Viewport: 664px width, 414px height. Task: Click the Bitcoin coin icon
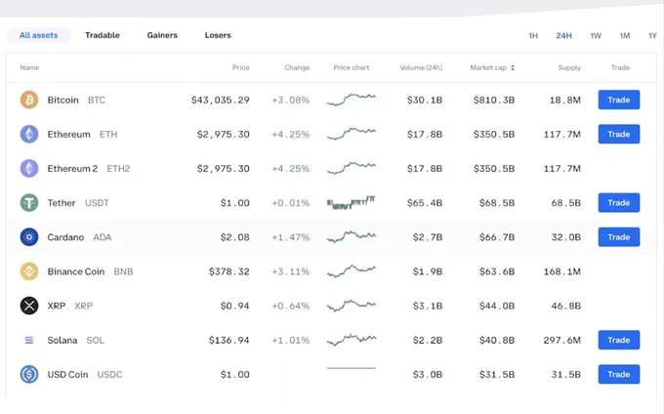(x=29, y=100)
